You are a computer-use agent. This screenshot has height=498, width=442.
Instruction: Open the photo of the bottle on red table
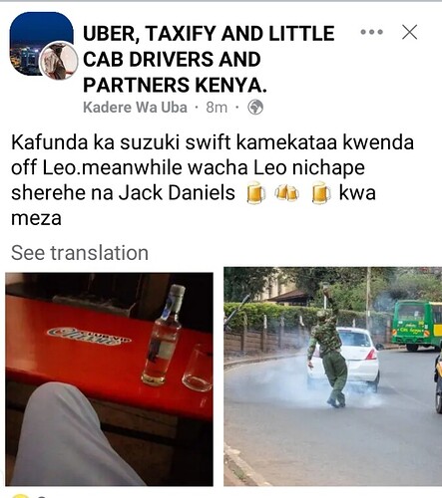pyautogui.click(x=109, y=379)
